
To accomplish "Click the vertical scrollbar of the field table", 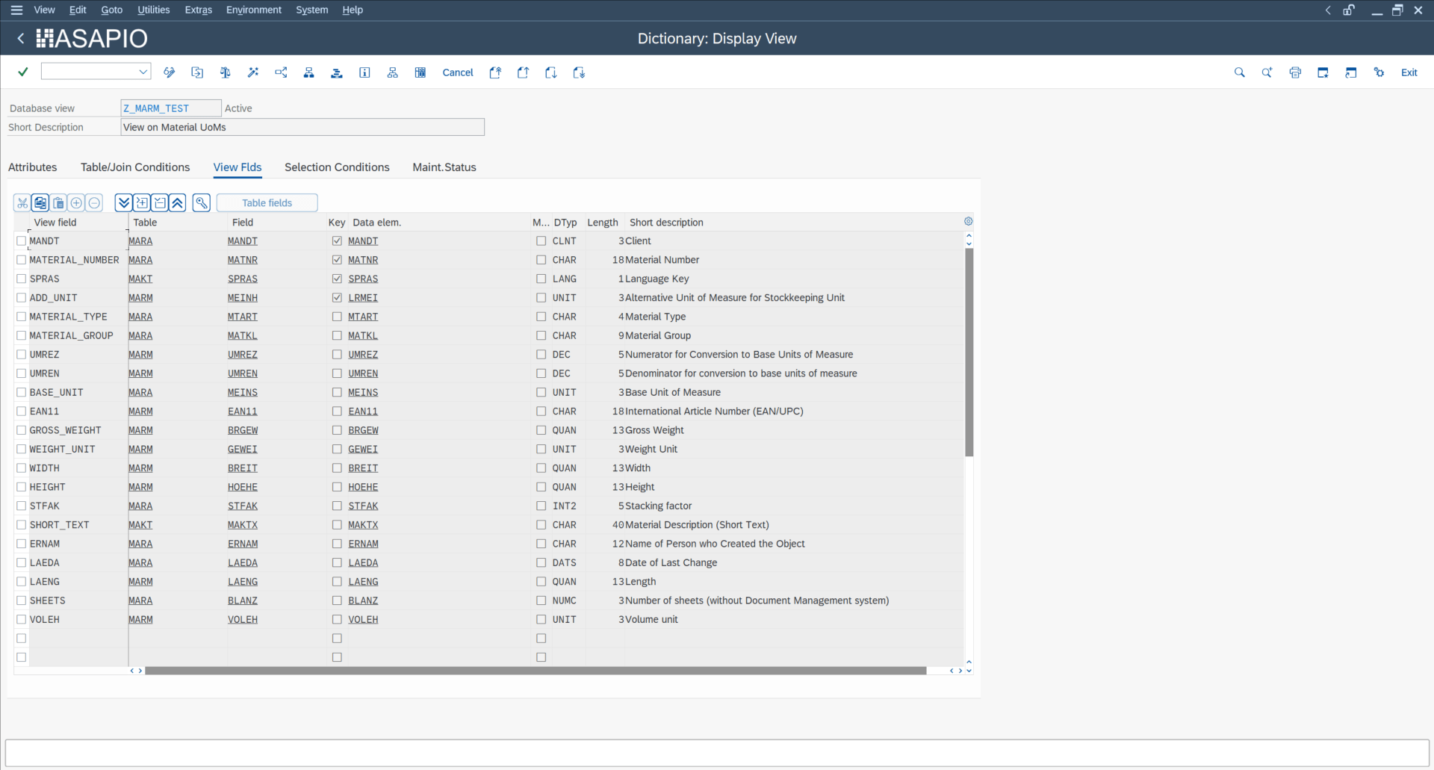I will click(x=969, y=352).
